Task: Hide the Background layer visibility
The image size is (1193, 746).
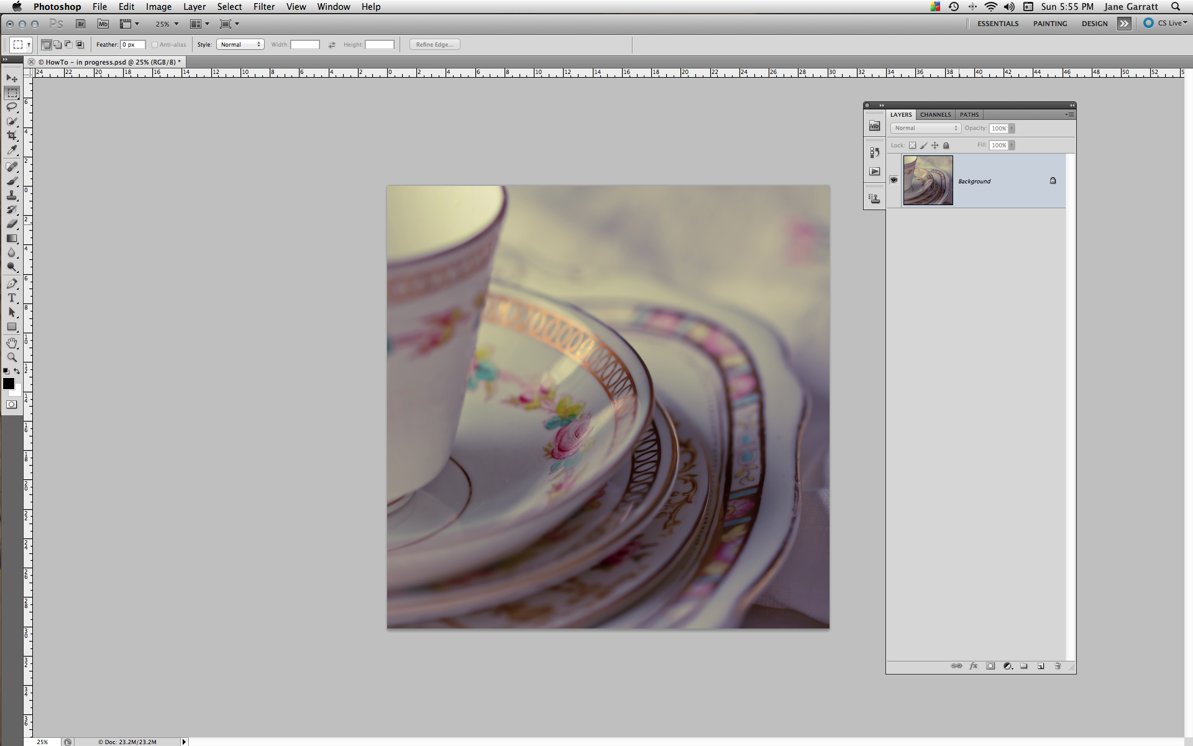Action: coord(894,180)
